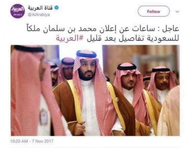Expand the tweet options chevron

177,12
